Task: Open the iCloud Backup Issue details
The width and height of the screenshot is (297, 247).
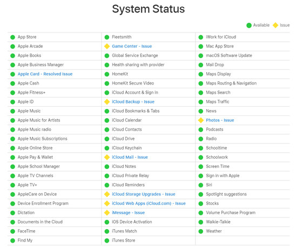Action: (x=133, y=102)
